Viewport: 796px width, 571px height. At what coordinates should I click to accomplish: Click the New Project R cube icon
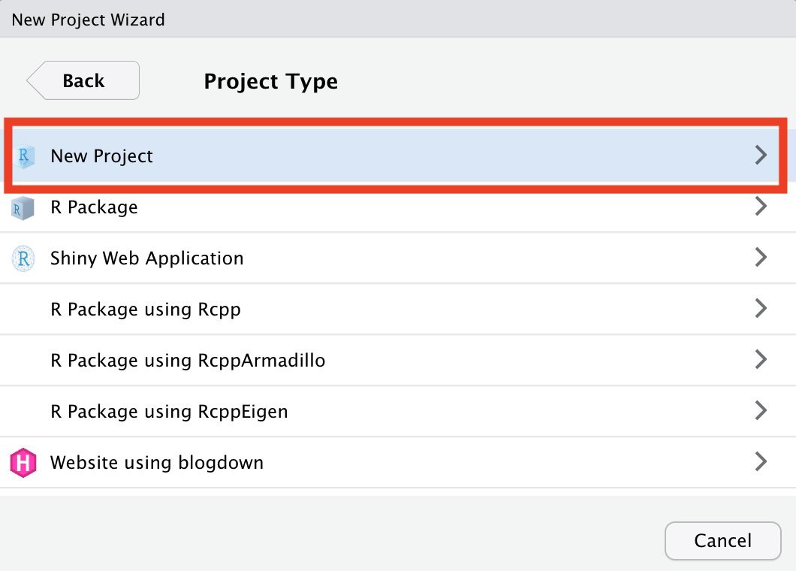point(23,156)
